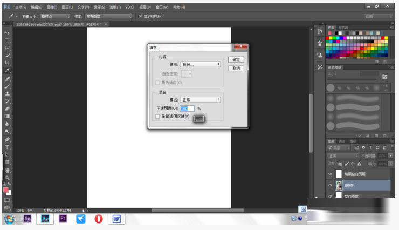The height and width of the screenshot is (230, 399).
Task: Open the 文件(F) menu
Action: tap(20, 7)
